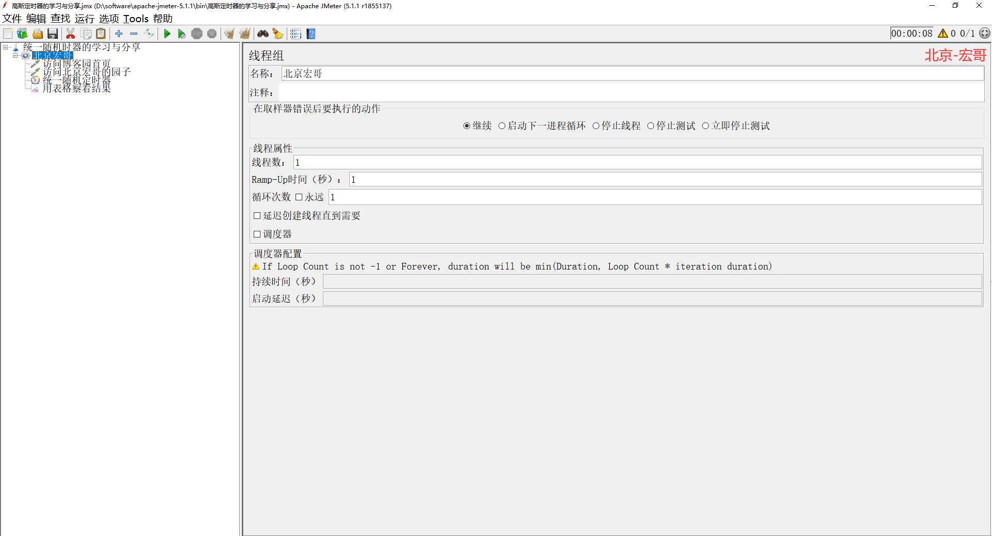Open the 查找 menu
The image size is (992, 536).
[x=60, y=19]
